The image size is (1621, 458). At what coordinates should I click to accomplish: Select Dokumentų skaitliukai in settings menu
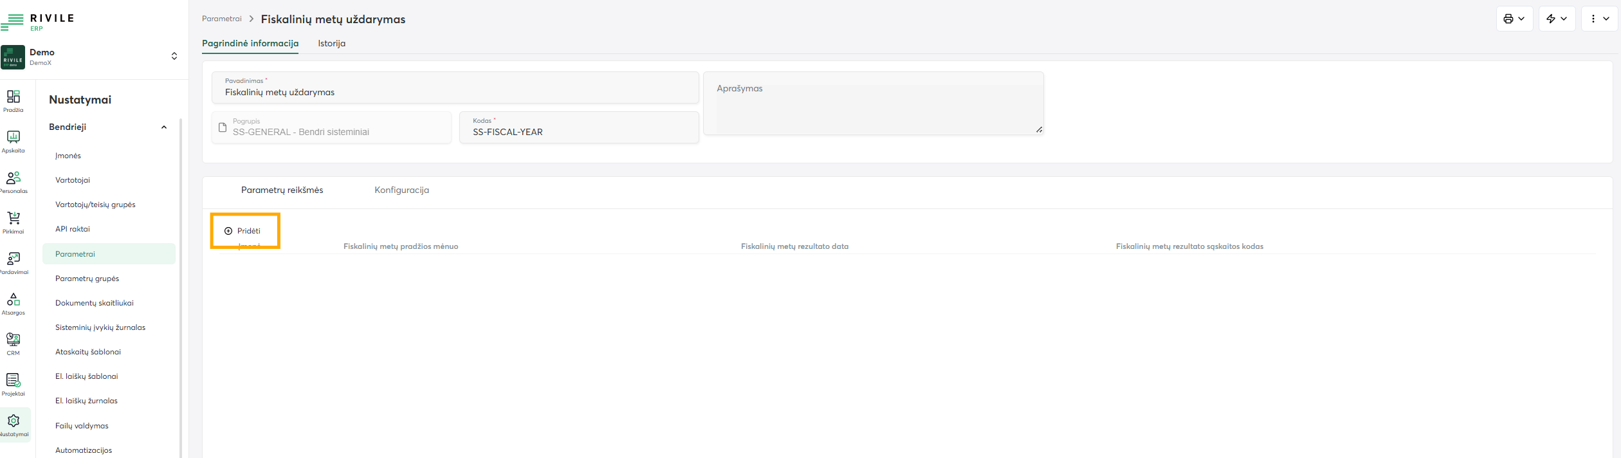(95, 303)
